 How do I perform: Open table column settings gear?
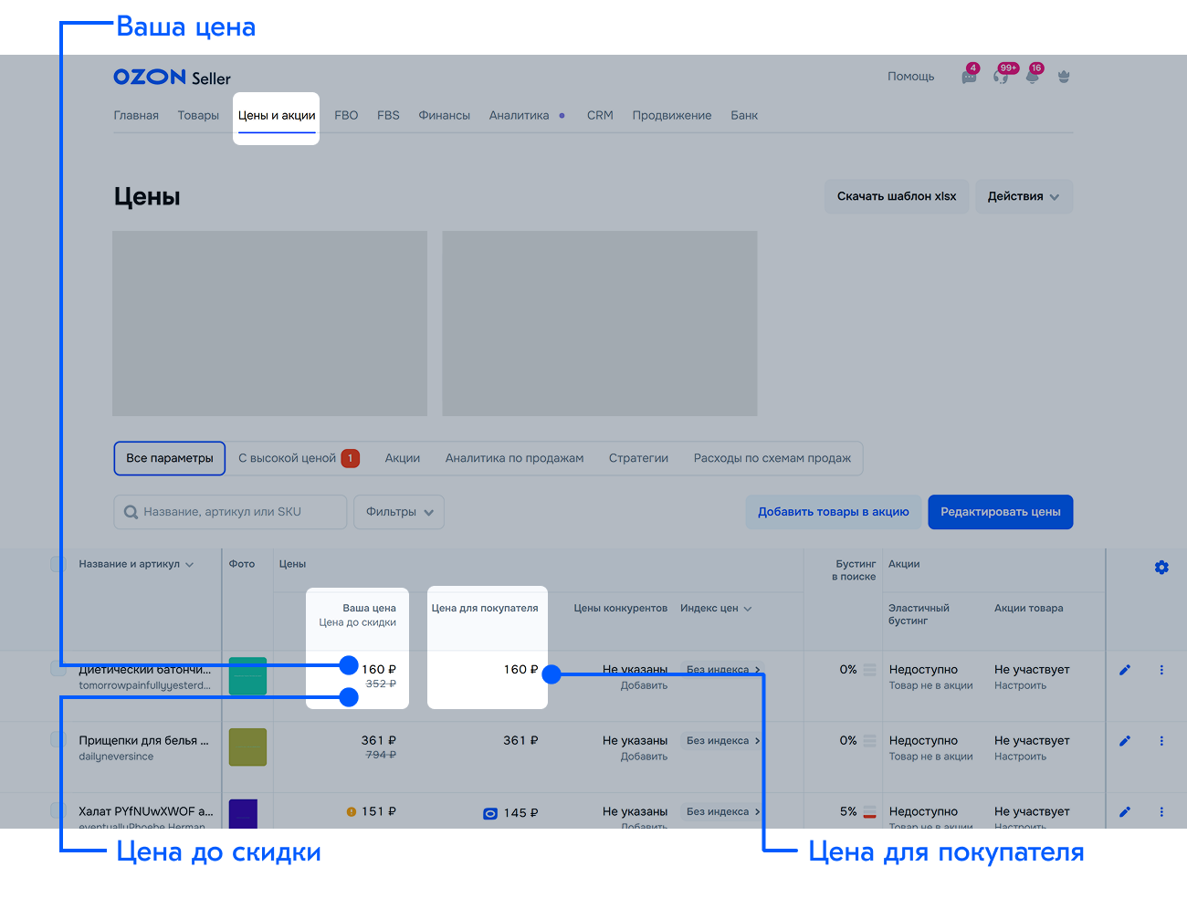click(1161, 568)
